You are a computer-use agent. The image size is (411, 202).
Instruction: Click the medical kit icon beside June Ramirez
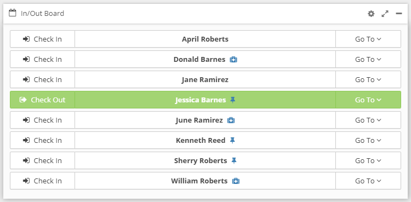pyautogui.click(x=231, y=120)
